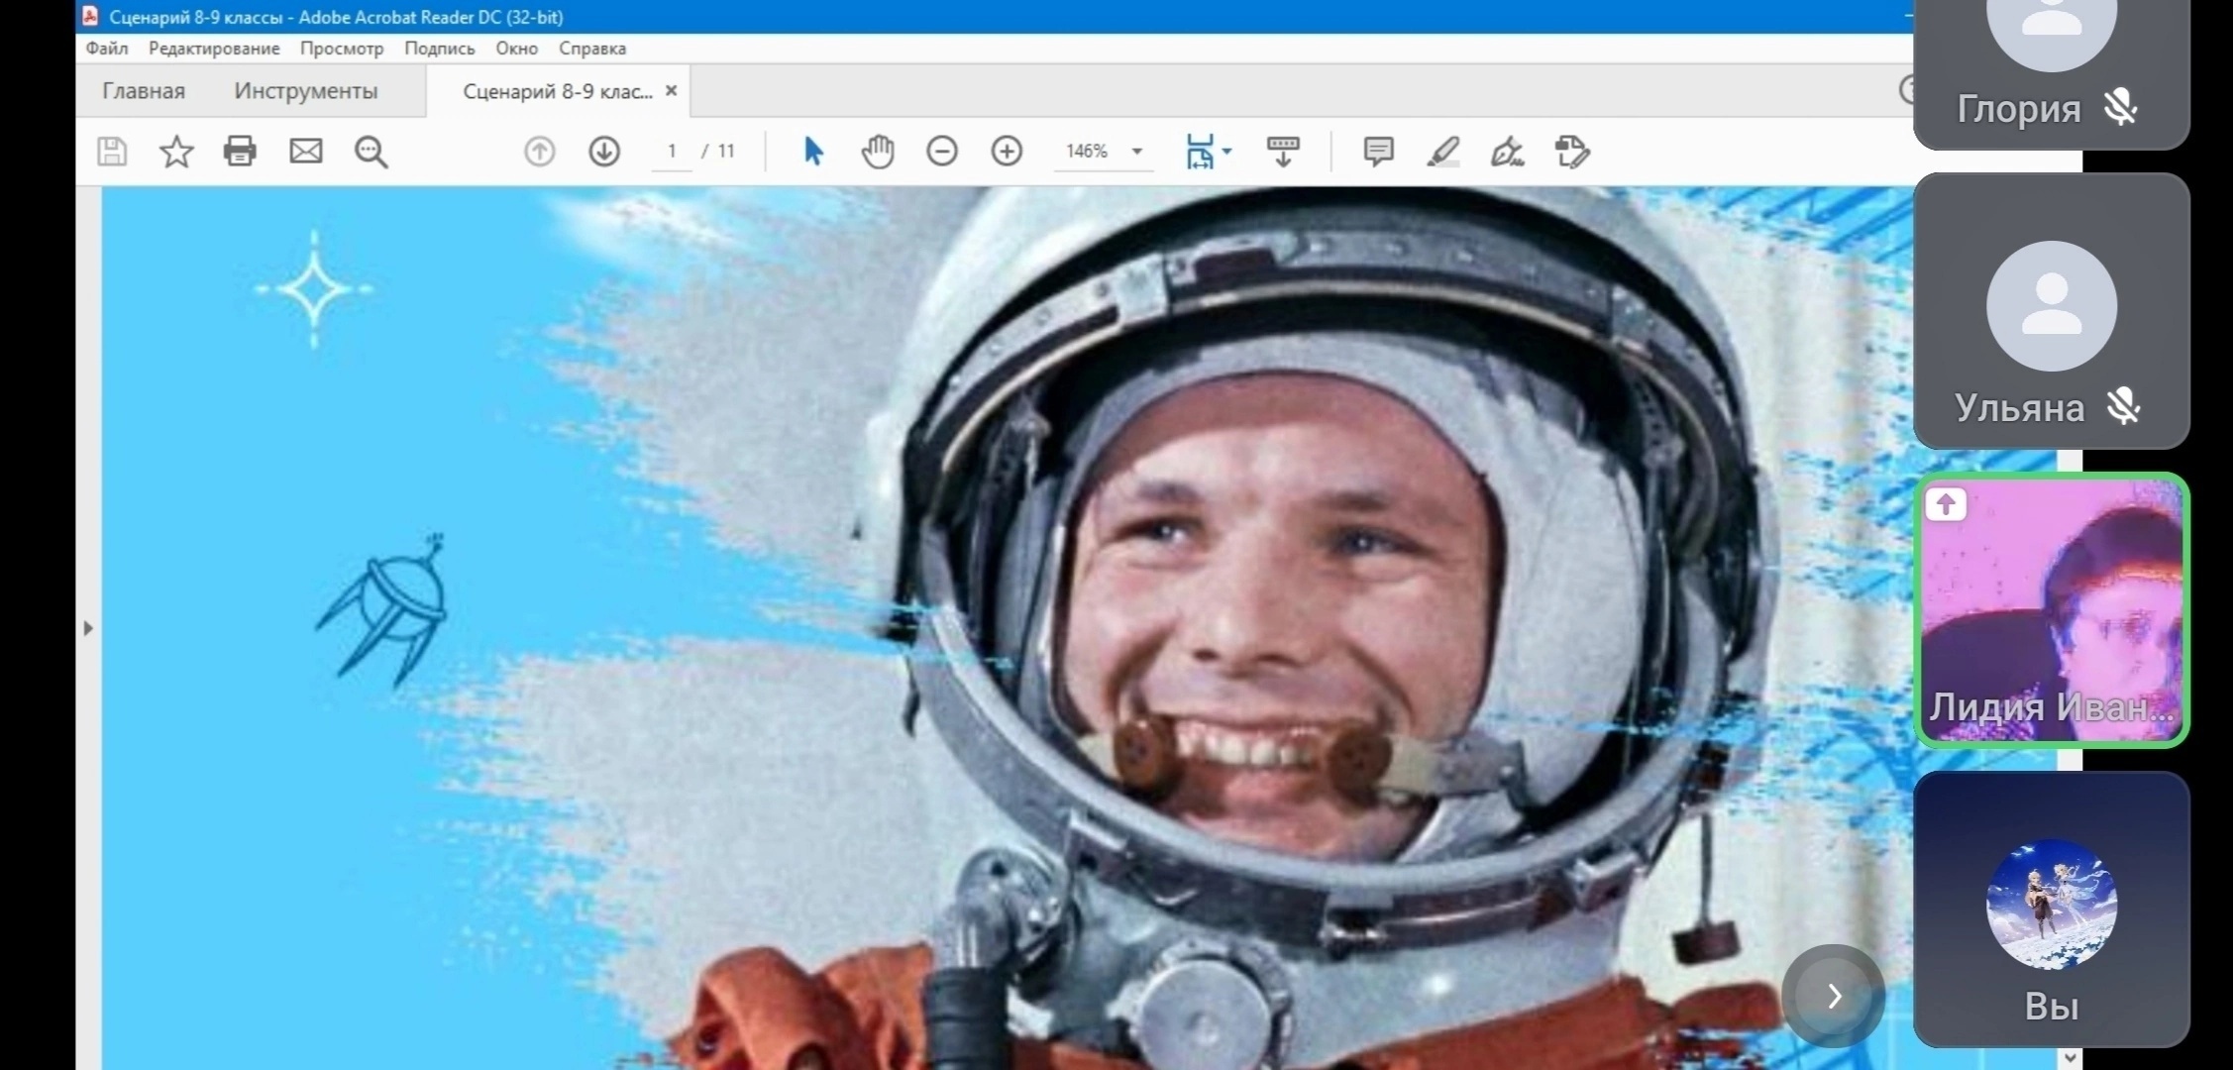Open the Find text magnifier tool
2233x1070 pixels.
(x=372, y=152)
